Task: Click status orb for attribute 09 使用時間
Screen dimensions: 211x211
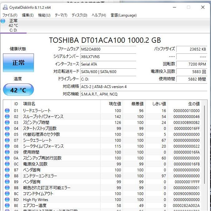Action: click(7, 152)
